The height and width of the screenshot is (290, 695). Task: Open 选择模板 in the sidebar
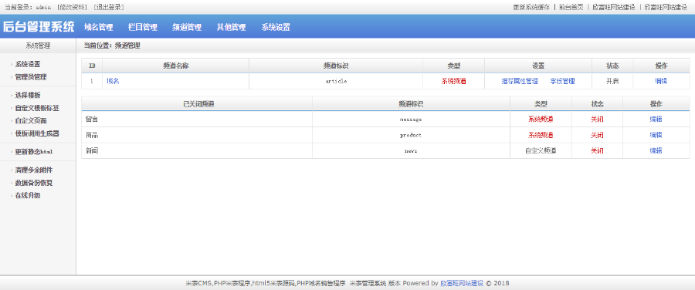coord(28,95)
